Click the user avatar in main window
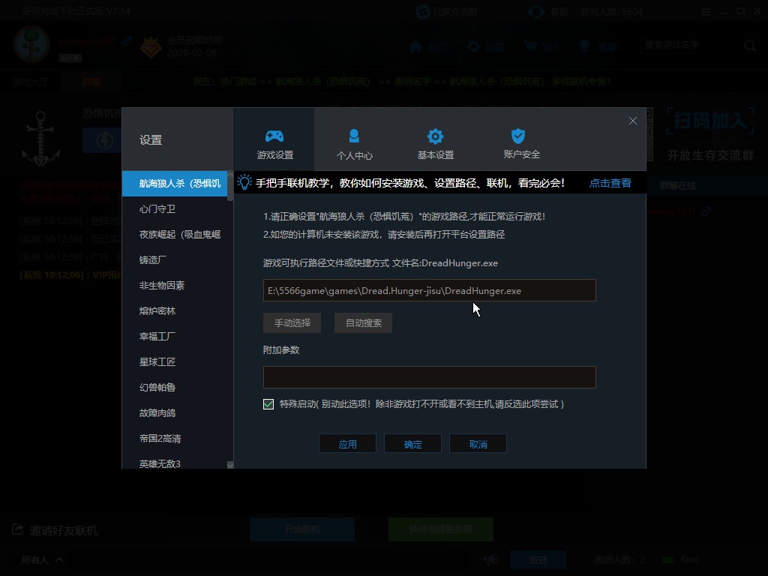768x576 pixels. pyautogui.click(x=31, y=44)
